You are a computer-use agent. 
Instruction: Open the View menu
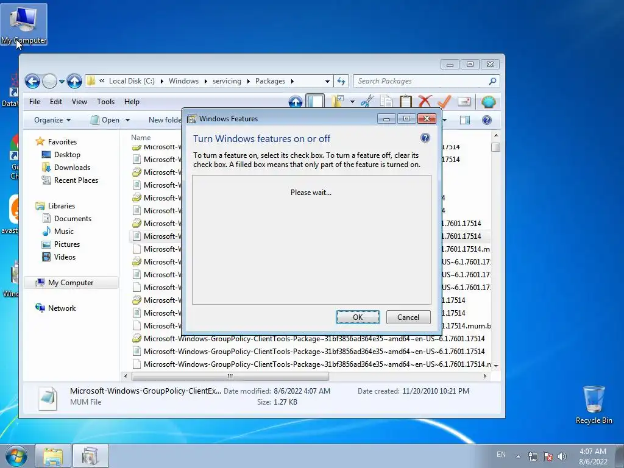click(x=79, y=102)
